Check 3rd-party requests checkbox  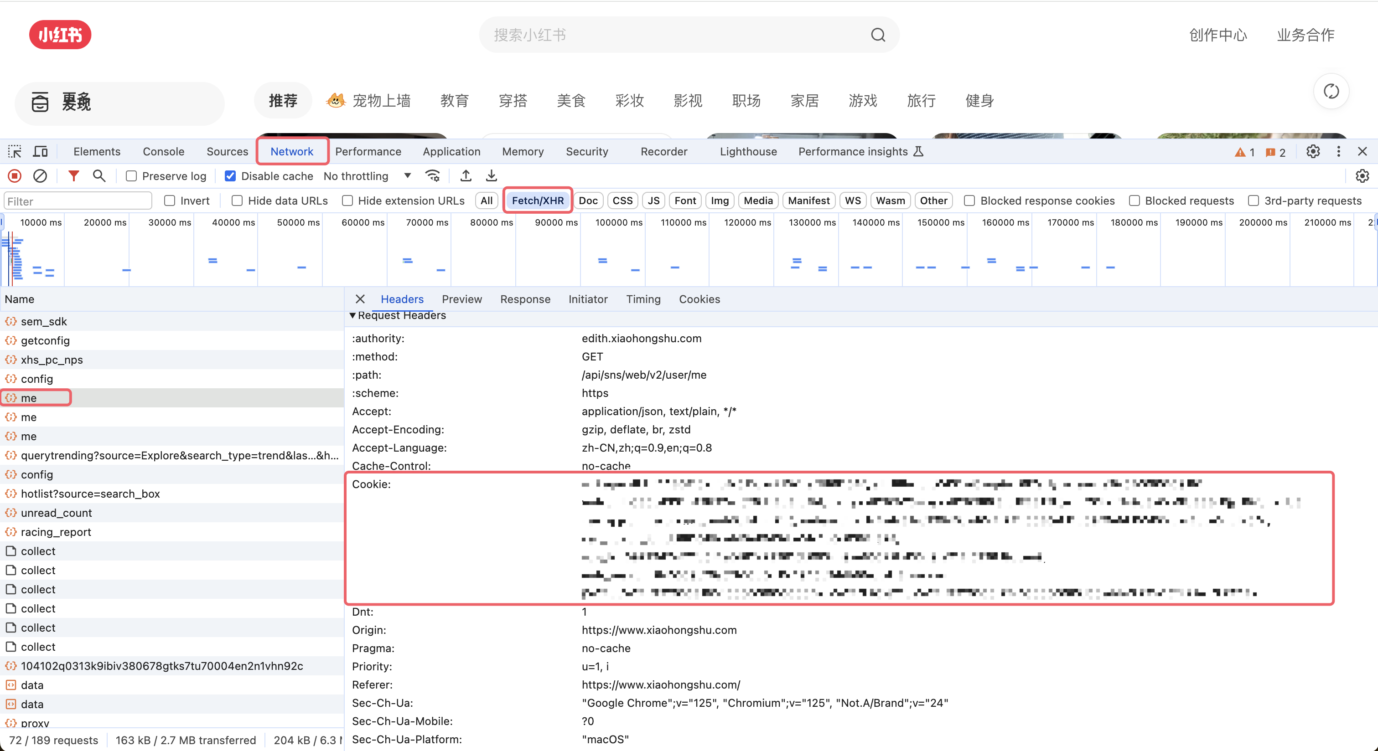[1254, 201]
